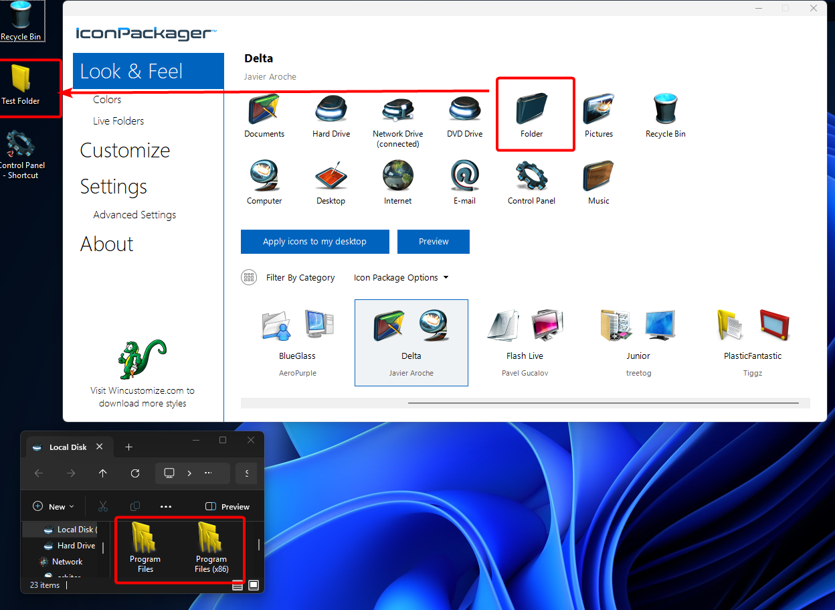Open the New dropdown in File Explorer
835x610 pixels.
(x=54, y=507)
